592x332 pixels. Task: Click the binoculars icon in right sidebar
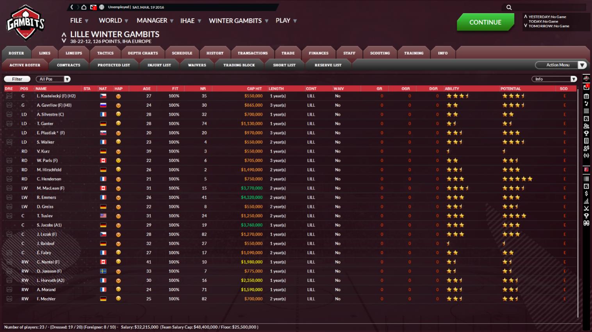[586, 223]
